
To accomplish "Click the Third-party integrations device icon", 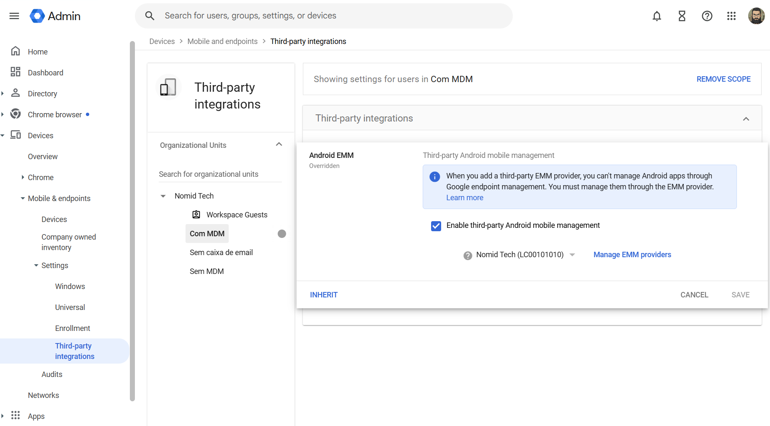I will click(x=168, y=87).
